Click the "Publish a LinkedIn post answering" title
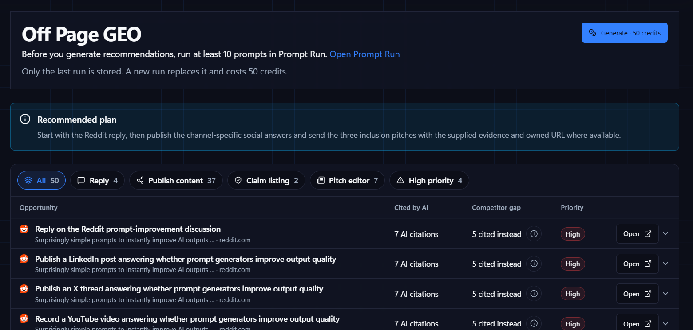Screen dimensions: 693x330 (x=186, y=259)
